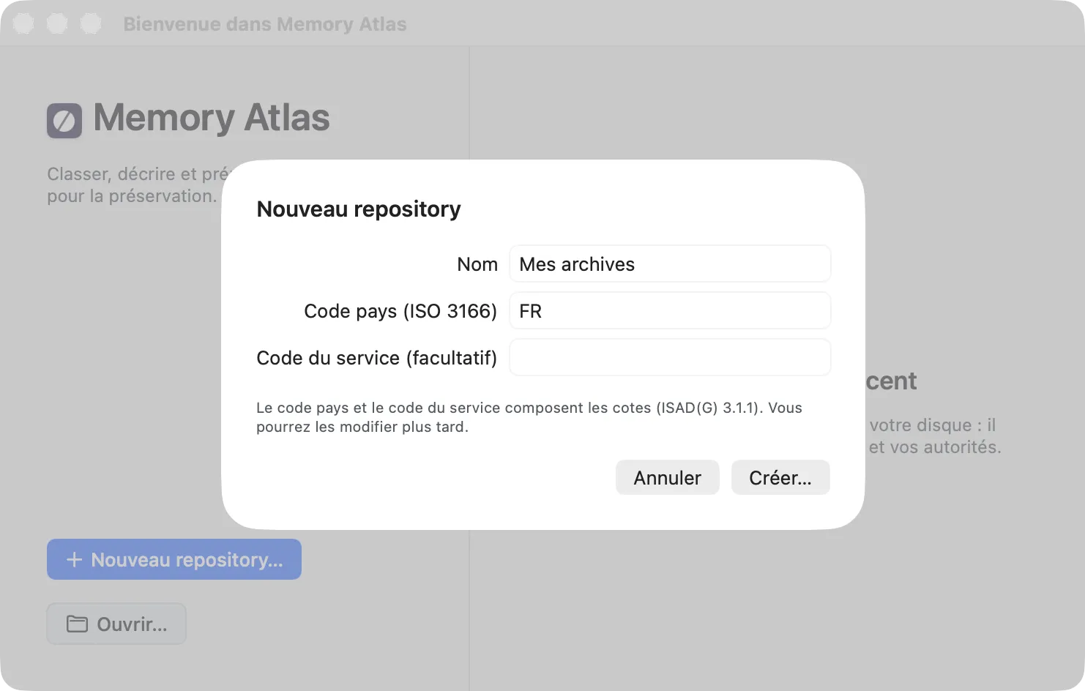Click the Memory Atlas app logo icon
Viewport: 1085px width, 691px height.
pos(64,121)
